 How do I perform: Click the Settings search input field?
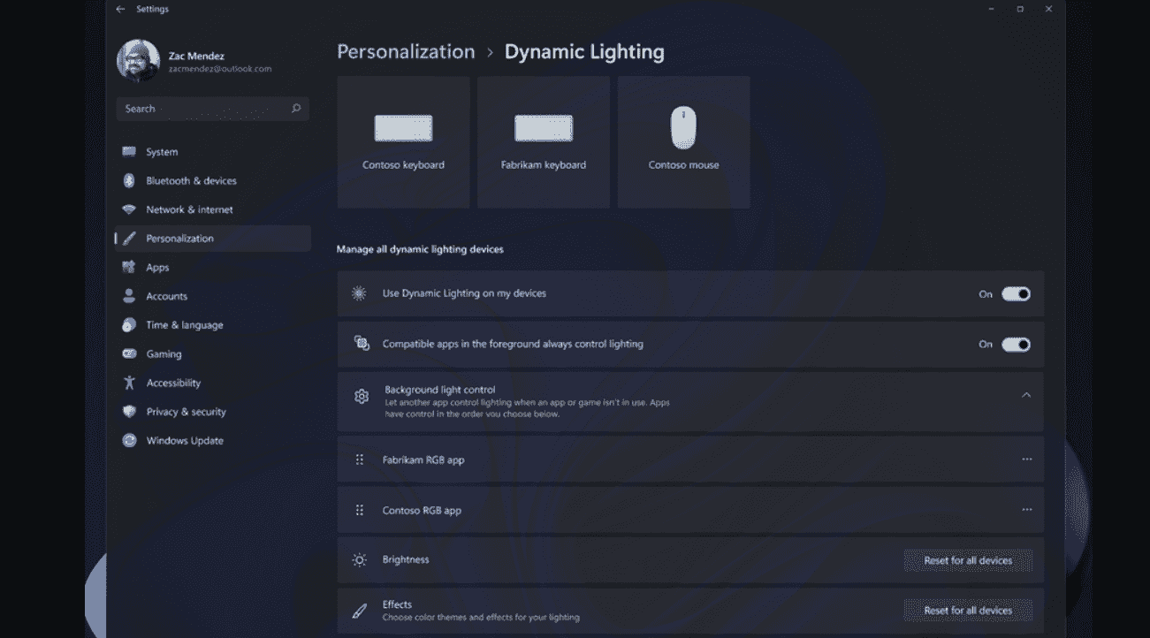pos(212,109)
